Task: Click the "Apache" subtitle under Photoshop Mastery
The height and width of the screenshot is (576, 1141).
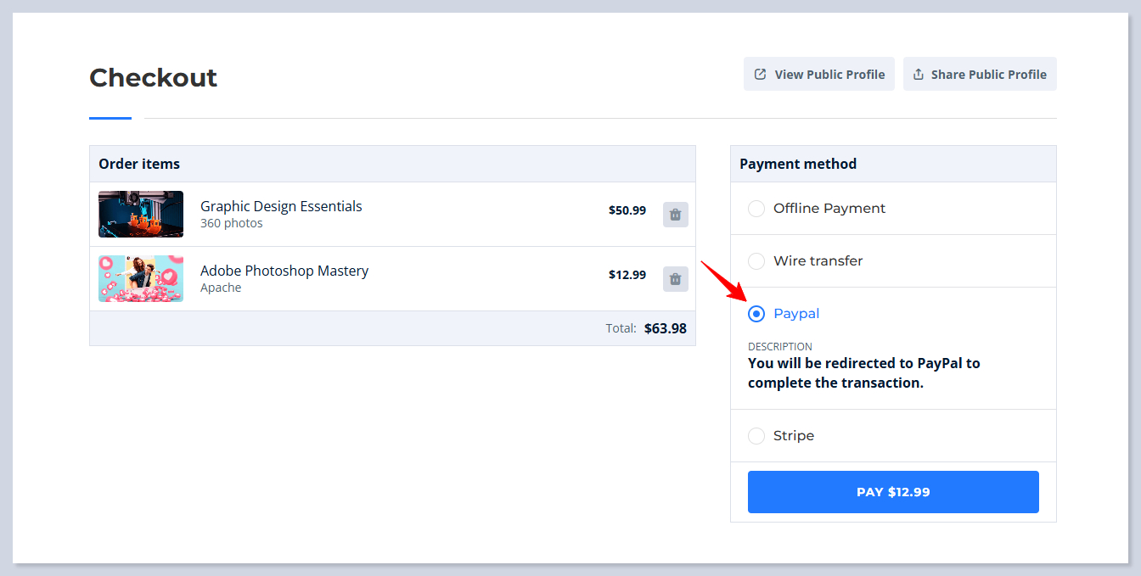Action: click(x=221, y=288)
